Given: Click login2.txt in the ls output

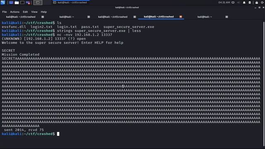Looking at the screenshot, I should [x=41, y=27].
